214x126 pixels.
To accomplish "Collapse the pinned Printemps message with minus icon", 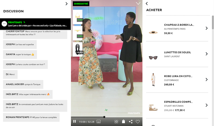I will point(4,24).
